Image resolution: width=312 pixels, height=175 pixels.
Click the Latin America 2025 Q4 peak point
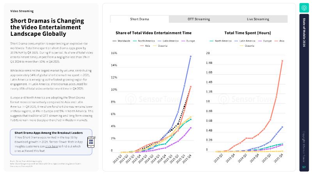pos(190,56)
